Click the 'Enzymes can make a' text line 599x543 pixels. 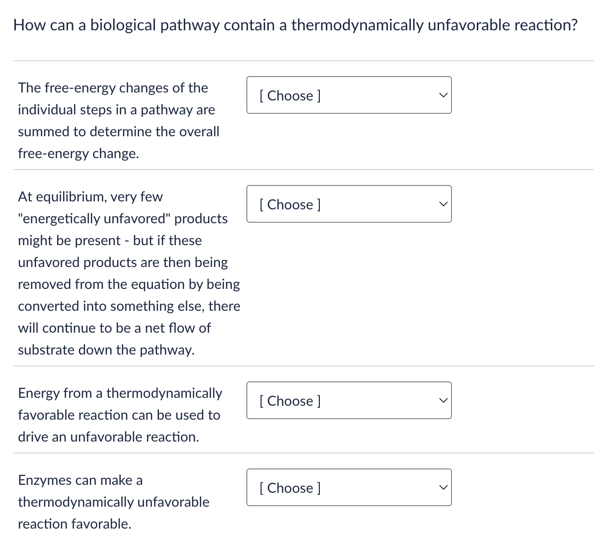80,480
